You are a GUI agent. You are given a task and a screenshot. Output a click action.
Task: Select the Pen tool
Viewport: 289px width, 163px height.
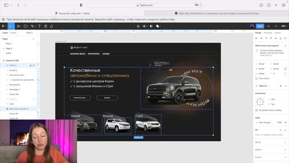point(33,26)
